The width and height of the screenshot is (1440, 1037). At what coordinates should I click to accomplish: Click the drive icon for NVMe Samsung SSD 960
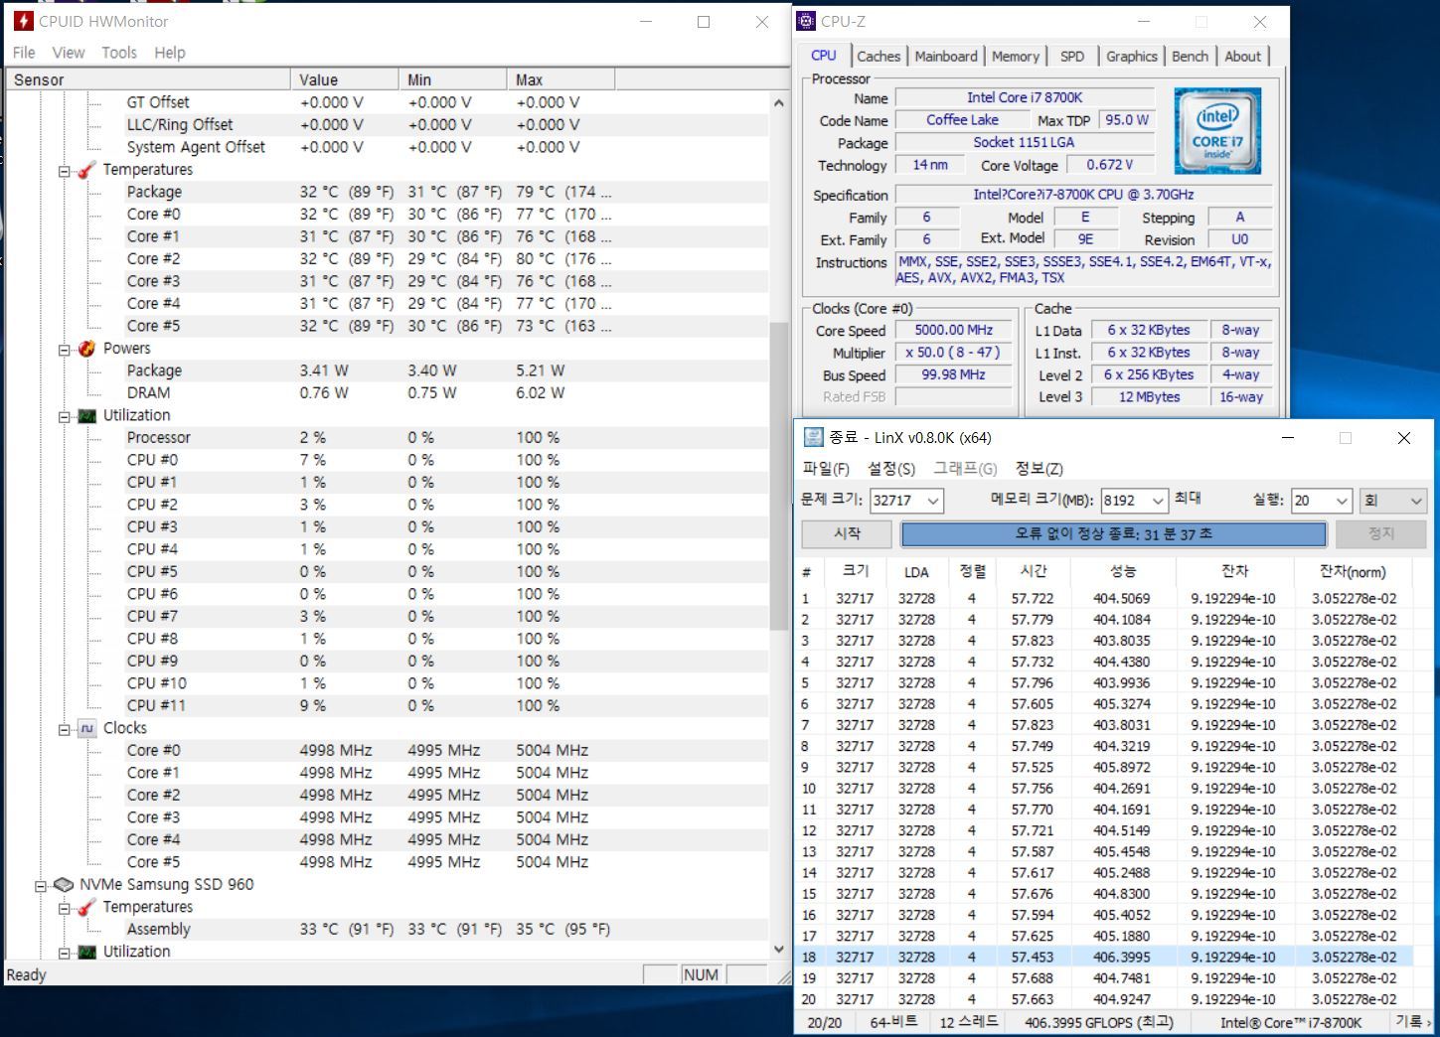[x=64, y=884]
